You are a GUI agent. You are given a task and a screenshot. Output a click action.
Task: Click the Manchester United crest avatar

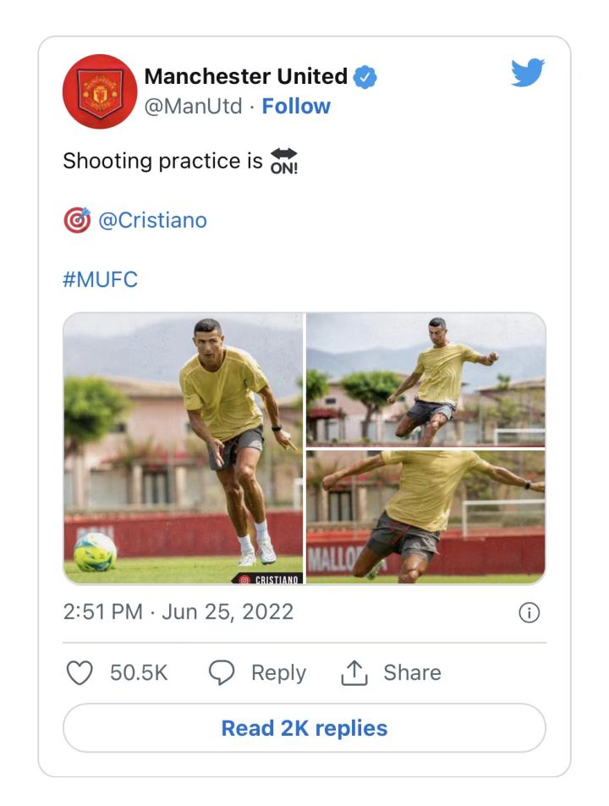pyautogui.click(x=100, y=91)
